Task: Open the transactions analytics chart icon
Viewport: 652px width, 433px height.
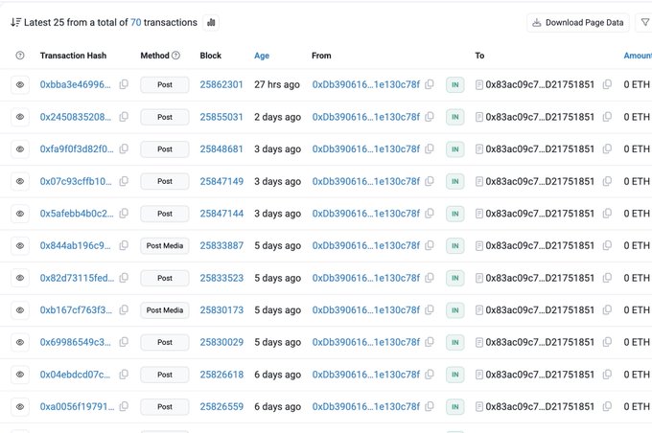Action: [x=211, y=22]
